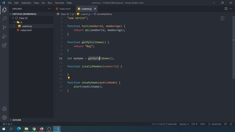Open the Terminal menu
The height and width of the screenshot is (132, 235).
click(x=59, y=3)
